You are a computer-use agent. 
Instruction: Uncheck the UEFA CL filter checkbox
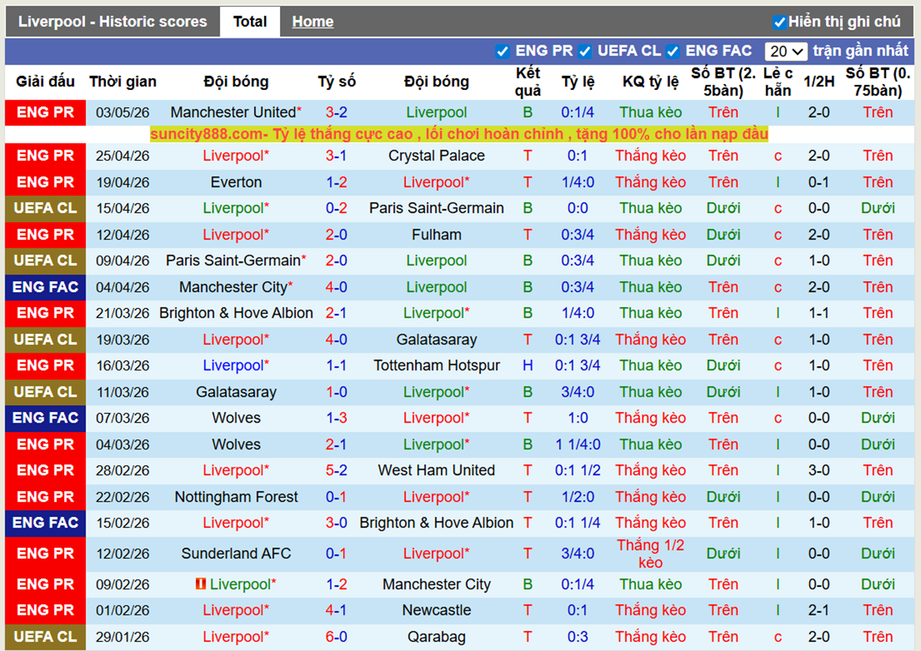pos(585,51)
